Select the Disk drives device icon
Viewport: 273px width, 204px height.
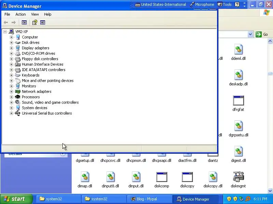[x=18, y=42]
